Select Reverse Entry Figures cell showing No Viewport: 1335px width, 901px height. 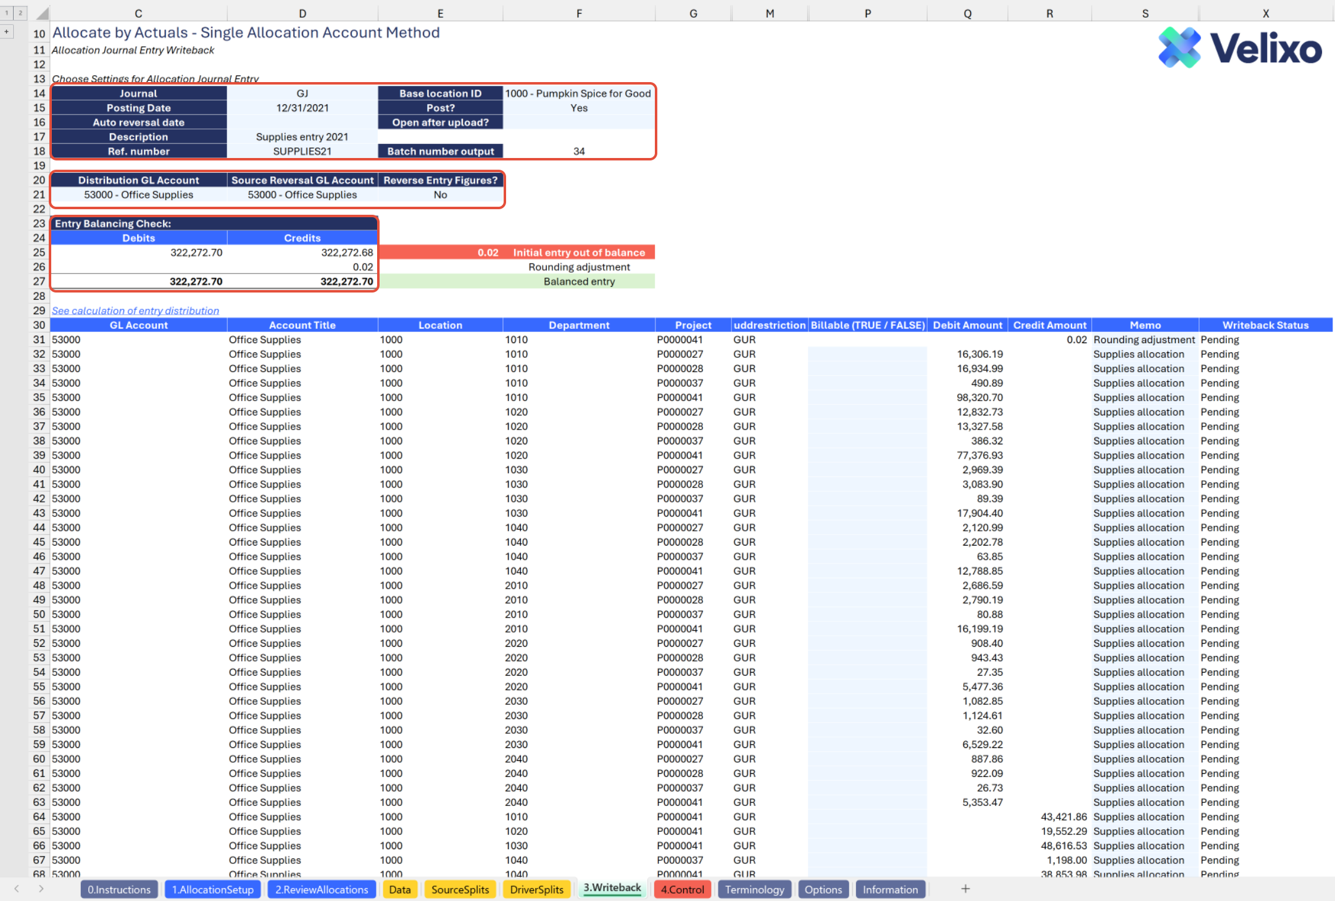tap(440, 195)
